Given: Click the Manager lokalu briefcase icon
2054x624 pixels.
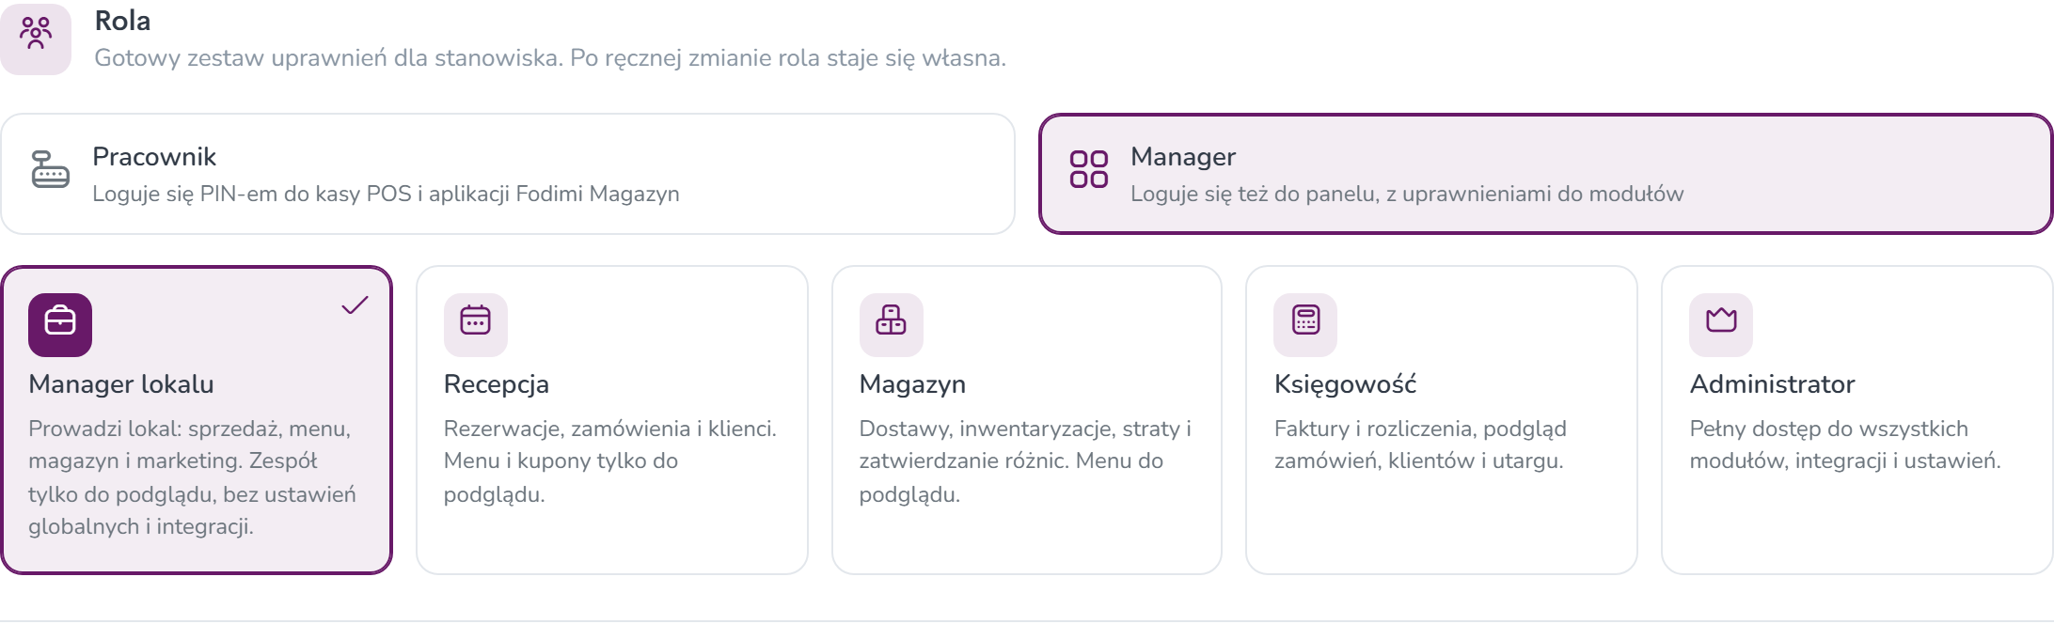Looking at the screenshot, I should pyautogui.click(x=60, y=325).
